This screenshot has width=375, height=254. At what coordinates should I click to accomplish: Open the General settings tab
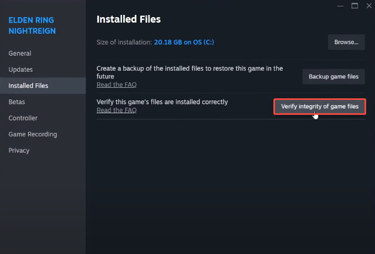20,54
